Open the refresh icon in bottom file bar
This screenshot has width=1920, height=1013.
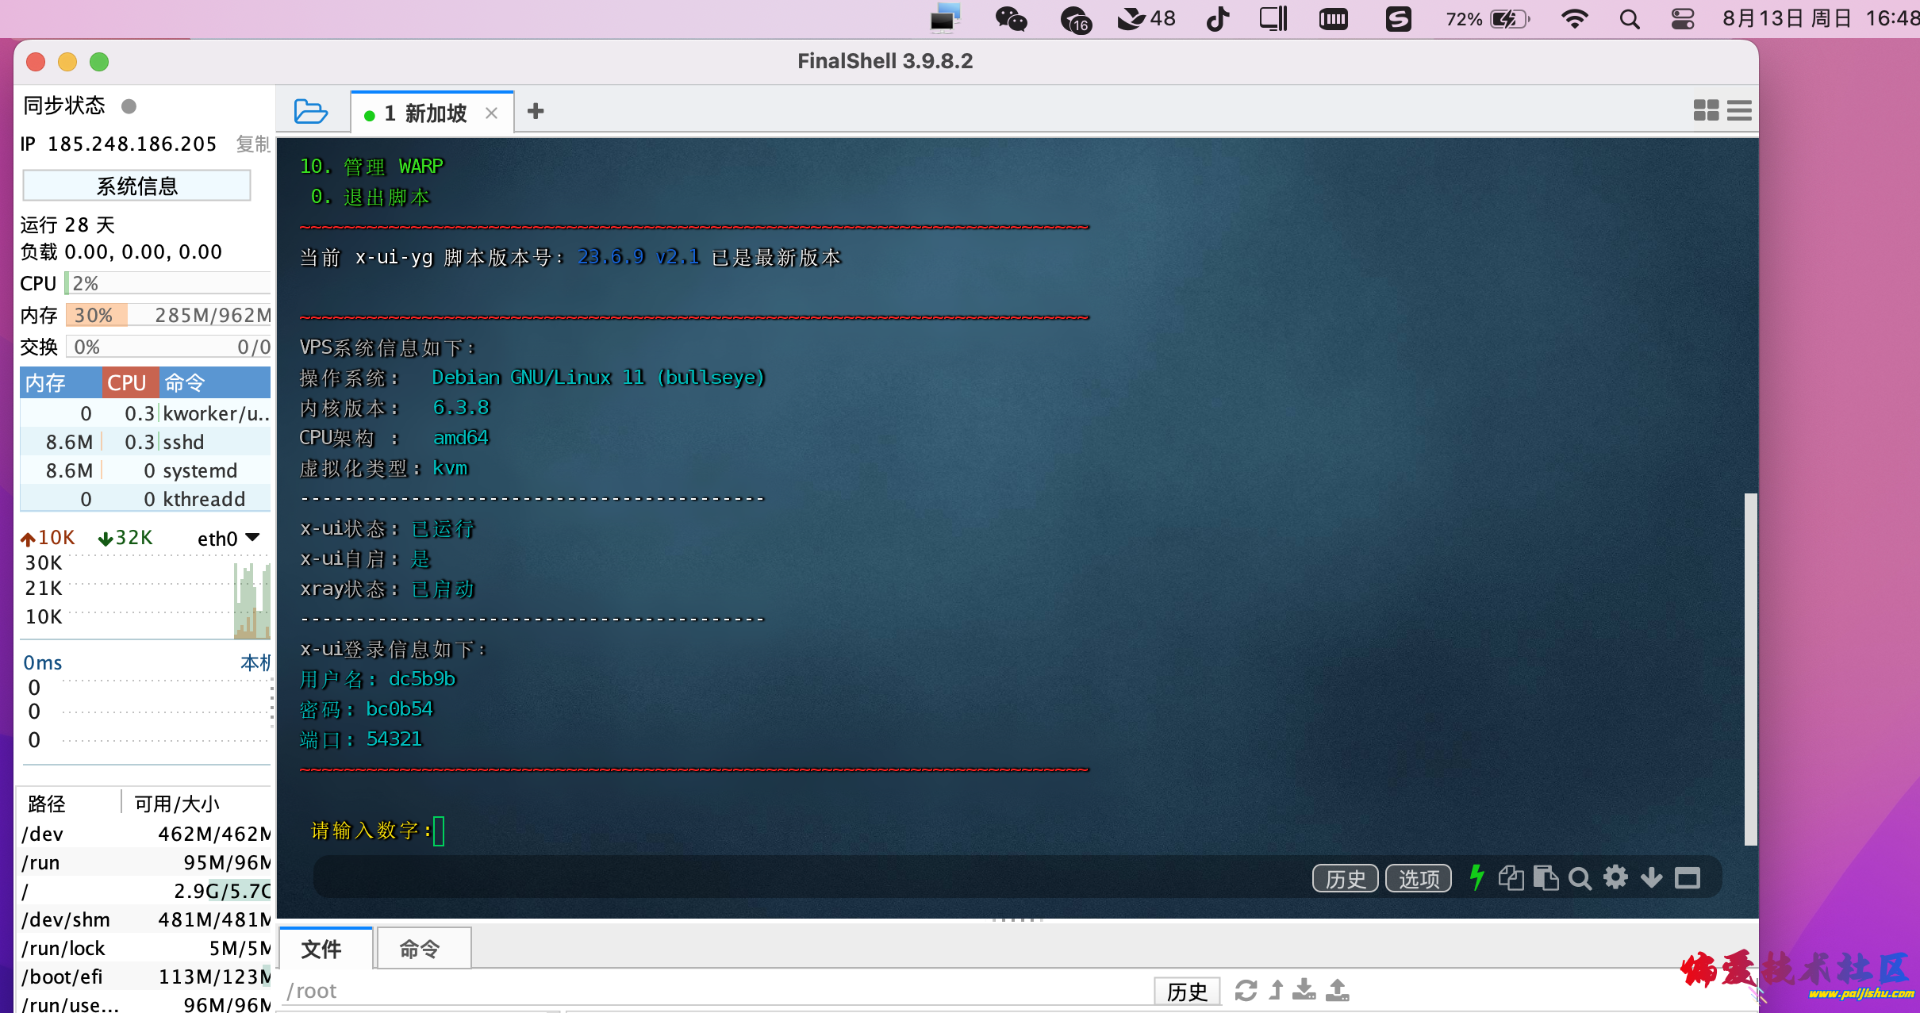coord(1248,989)
